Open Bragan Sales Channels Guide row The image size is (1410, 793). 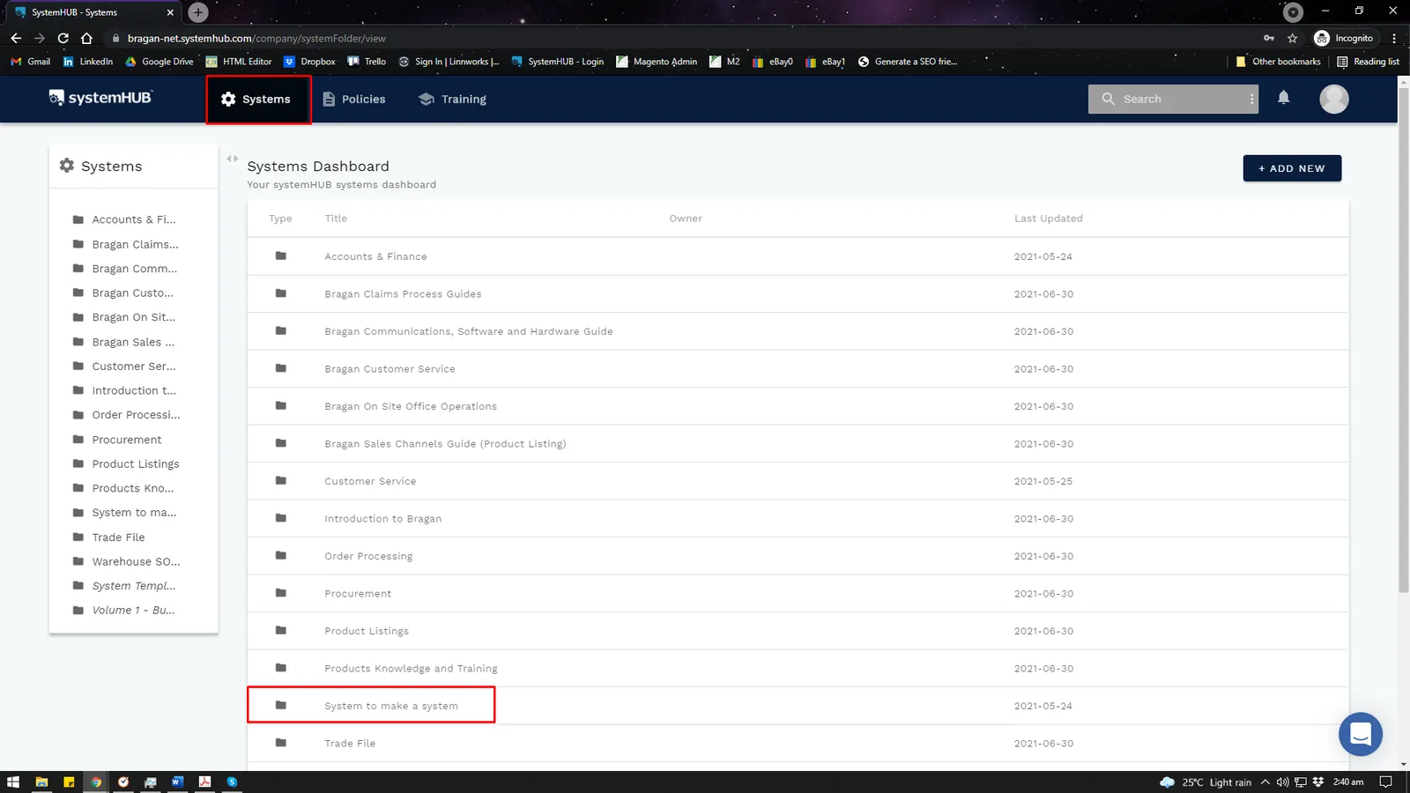click(798, 443)
